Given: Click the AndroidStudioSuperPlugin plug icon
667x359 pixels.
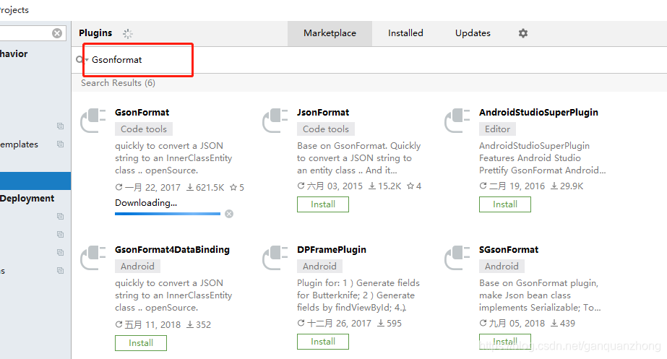Looking at the screenshot, I should tap(457, 121).
